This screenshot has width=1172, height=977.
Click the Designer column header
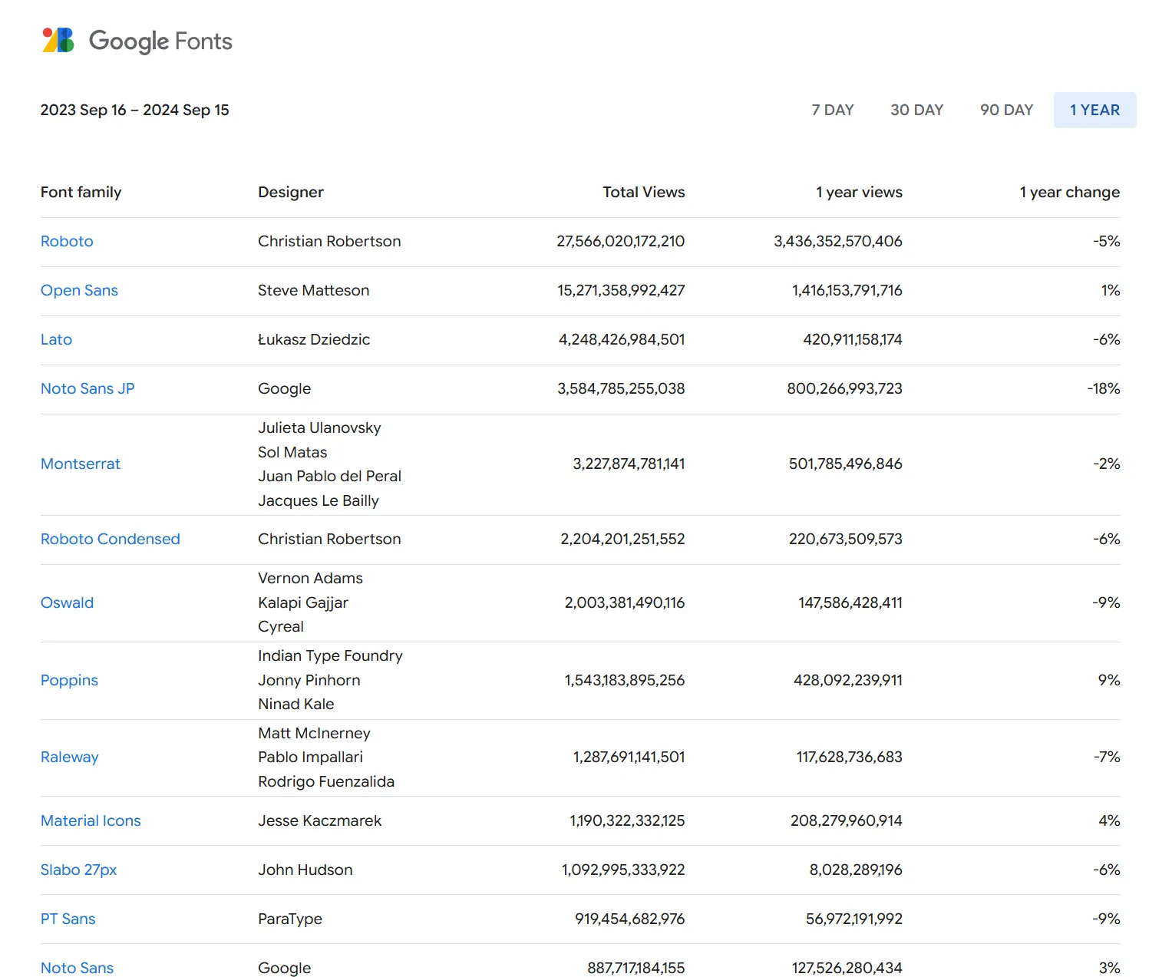[x=291, y=192]
